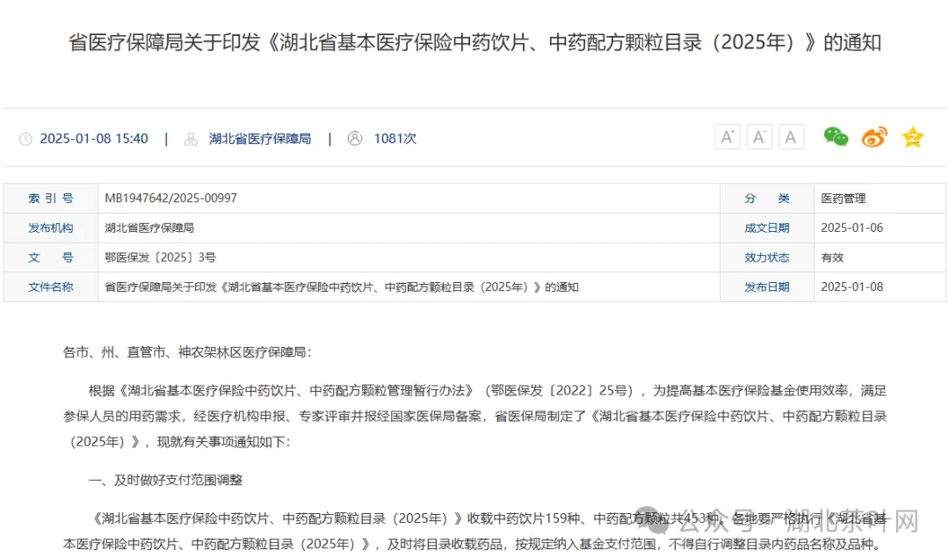Click the 文号 row label
This screenshot has width=949, height=558.
[50, 257]
